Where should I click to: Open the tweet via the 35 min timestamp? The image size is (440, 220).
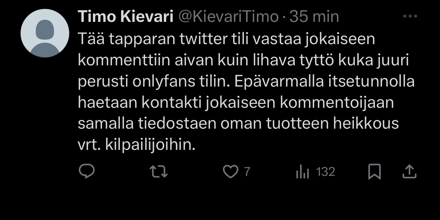coord(314,17)
